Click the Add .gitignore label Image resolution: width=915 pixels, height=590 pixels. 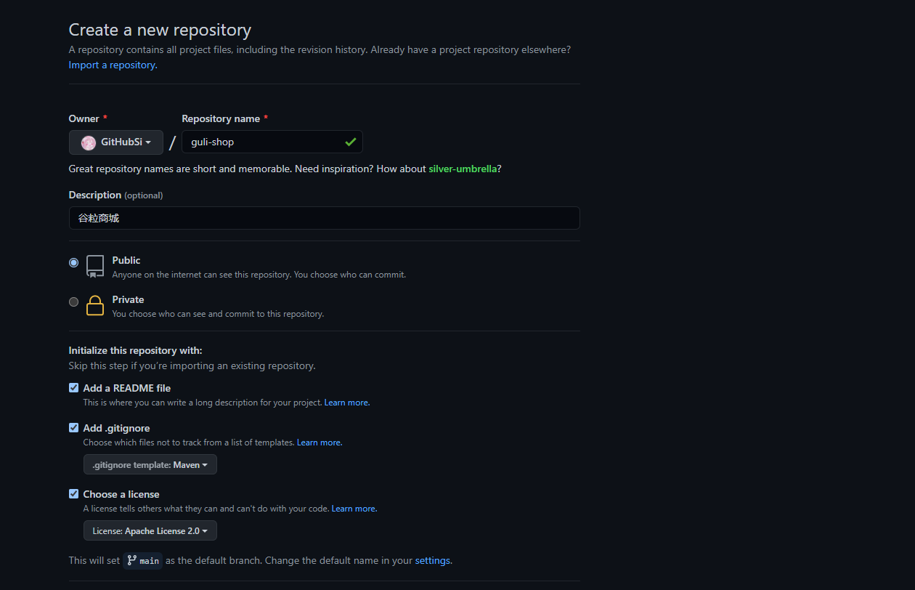pyautogui.click(x=116, y=428)
